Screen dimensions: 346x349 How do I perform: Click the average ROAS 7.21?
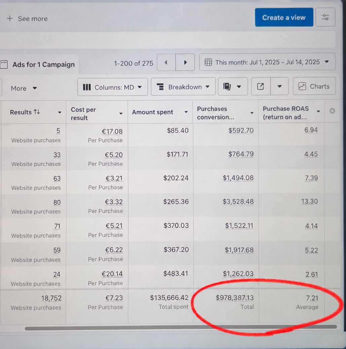point(312,298)
